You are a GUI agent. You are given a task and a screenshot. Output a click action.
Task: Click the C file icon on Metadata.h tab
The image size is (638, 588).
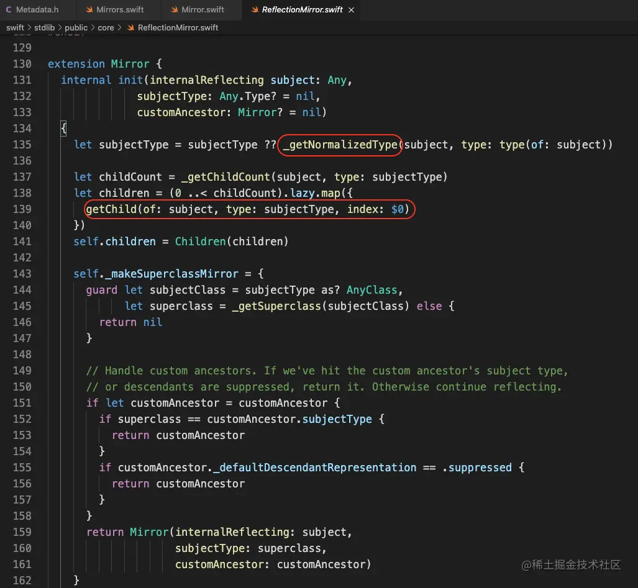(x=9, y=9)
